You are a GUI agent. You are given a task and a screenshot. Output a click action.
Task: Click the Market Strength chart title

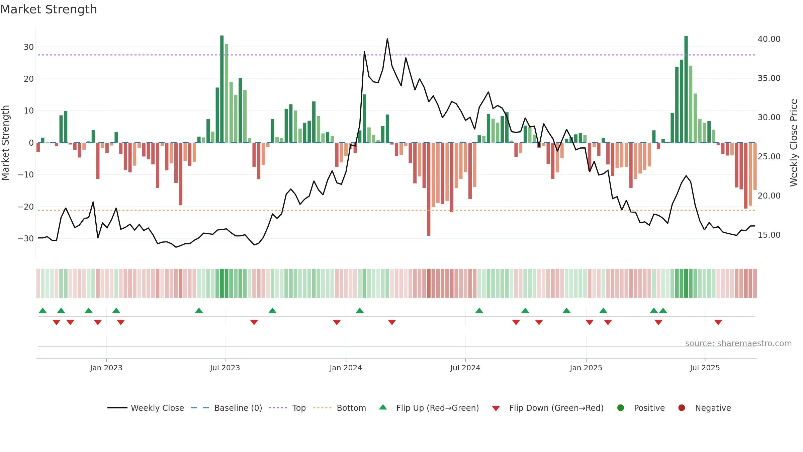tap(49, 9)
